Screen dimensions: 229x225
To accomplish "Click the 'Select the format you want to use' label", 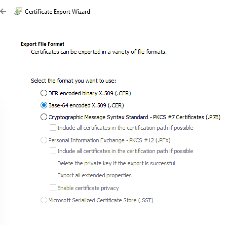I will (74, 81).
